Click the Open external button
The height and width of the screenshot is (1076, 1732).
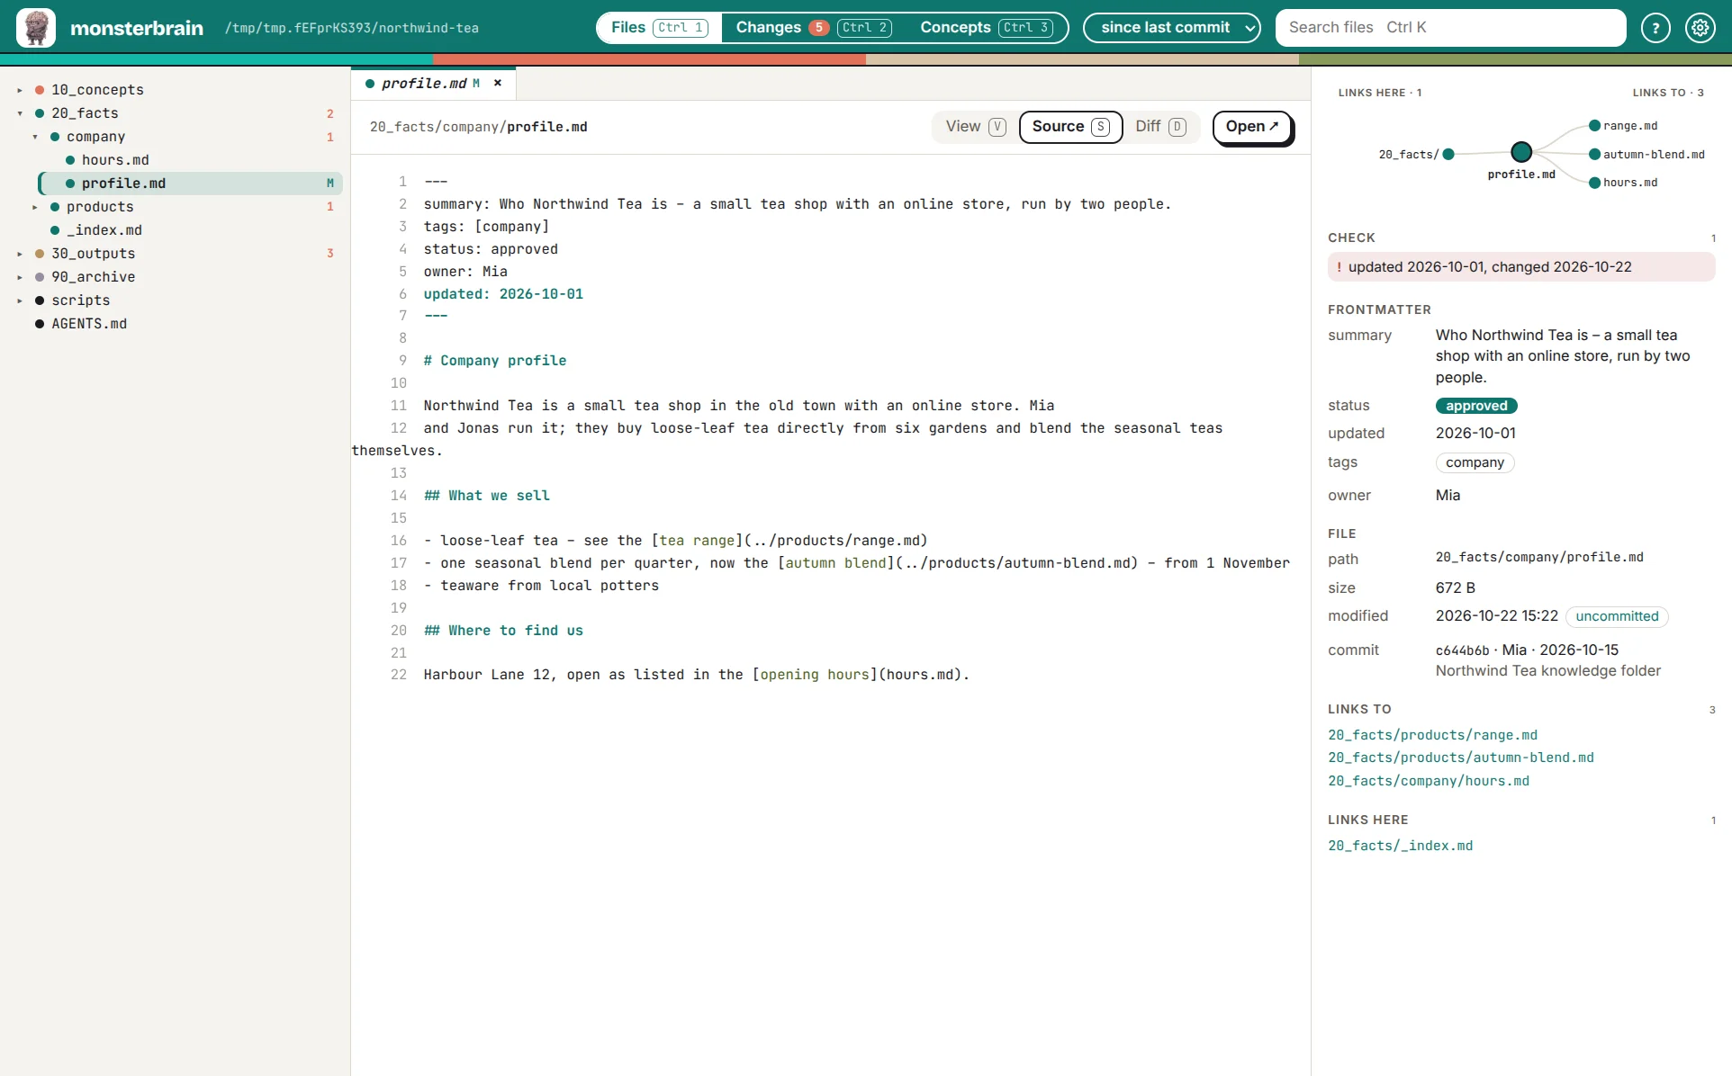pos(1252,127)
